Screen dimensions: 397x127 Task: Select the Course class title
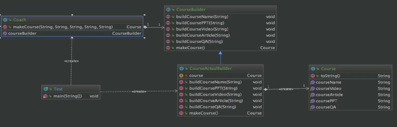[x=328, y=69]
